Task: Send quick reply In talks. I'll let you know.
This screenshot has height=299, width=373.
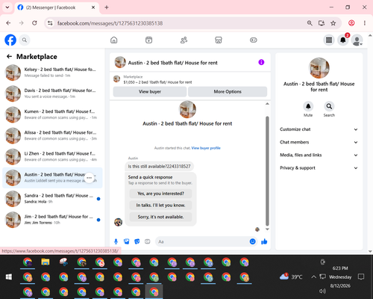Action: click(x=160, y=206)
